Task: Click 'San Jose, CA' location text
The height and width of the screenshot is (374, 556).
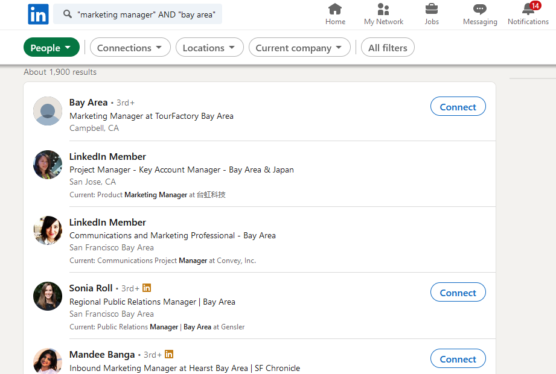Action: (92, 182)
